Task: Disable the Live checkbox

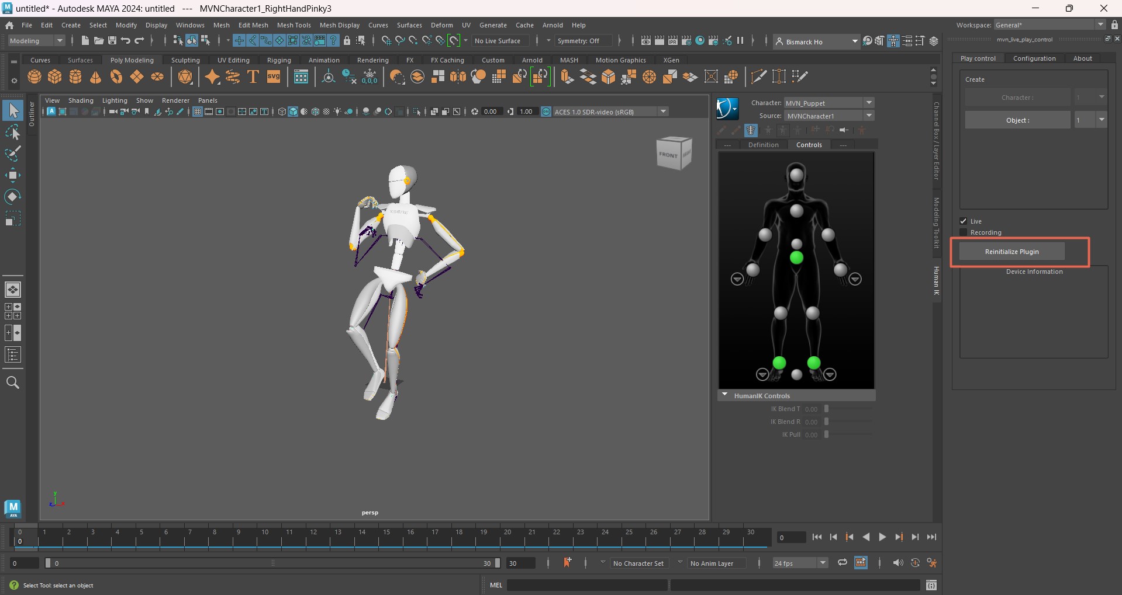Action: [964, 221]
